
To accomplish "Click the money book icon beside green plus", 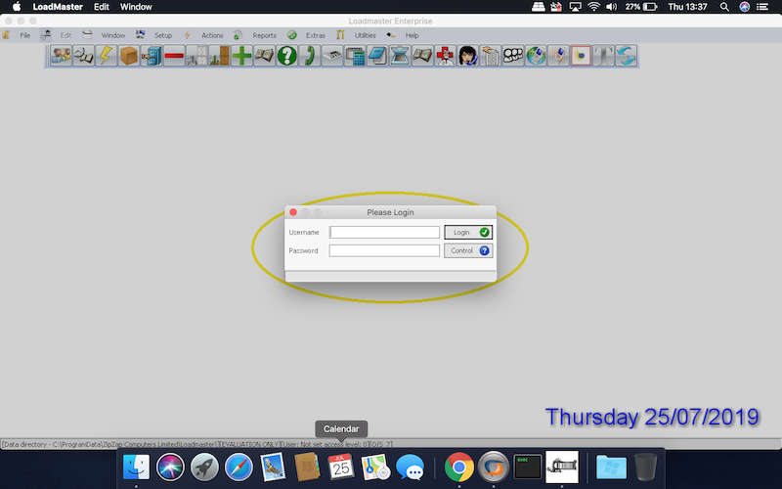I will click(264, 56).
